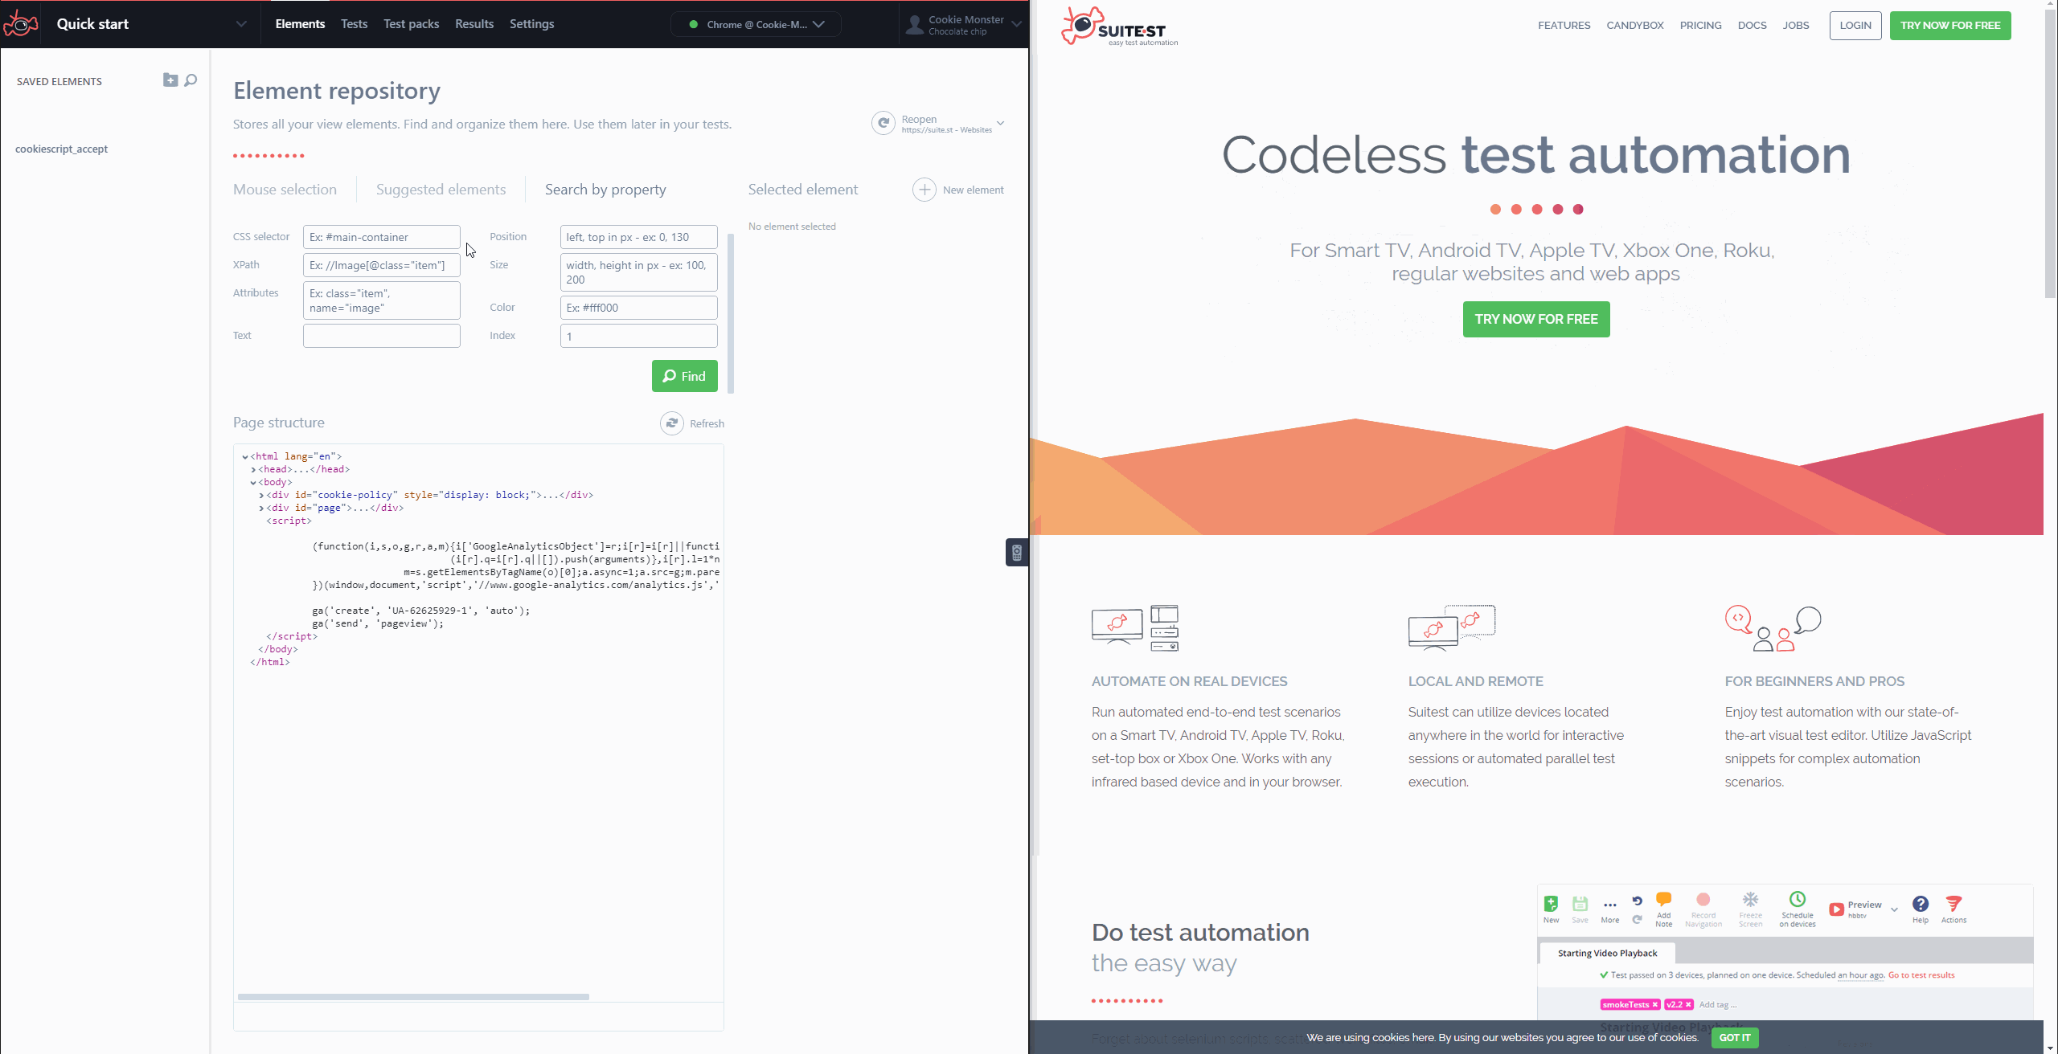This screenshot has height=1054, width=2058.
Task: Switch to the Tests tab
Action: click(354, 24)
